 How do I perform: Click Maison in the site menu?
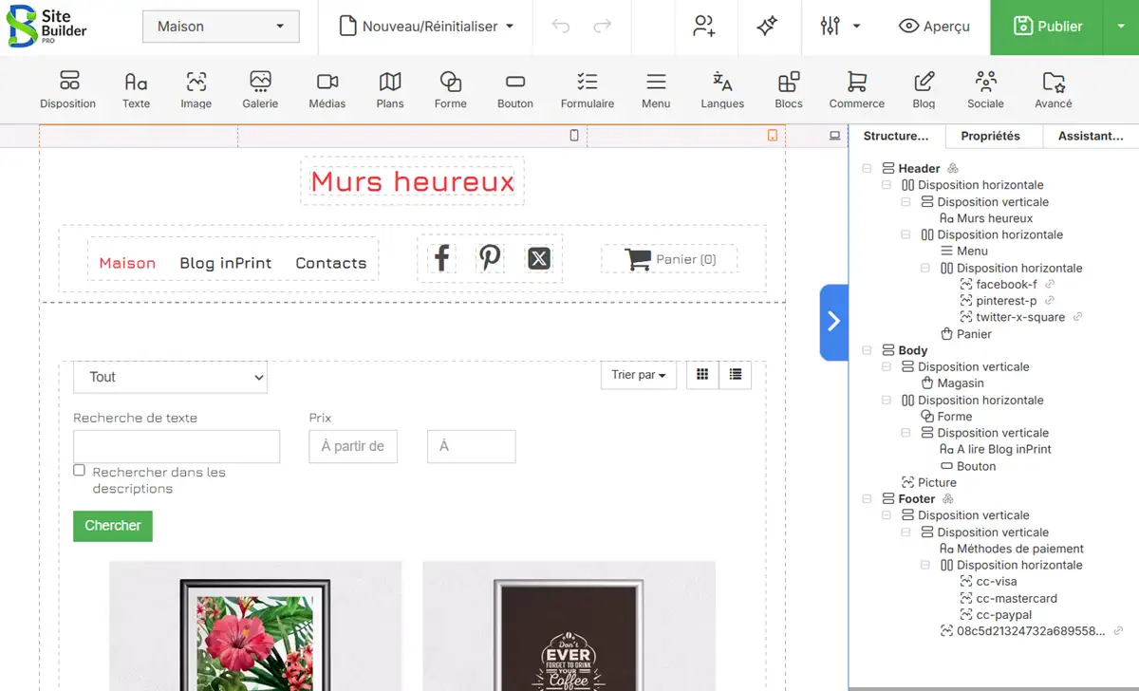click(127, 263)
